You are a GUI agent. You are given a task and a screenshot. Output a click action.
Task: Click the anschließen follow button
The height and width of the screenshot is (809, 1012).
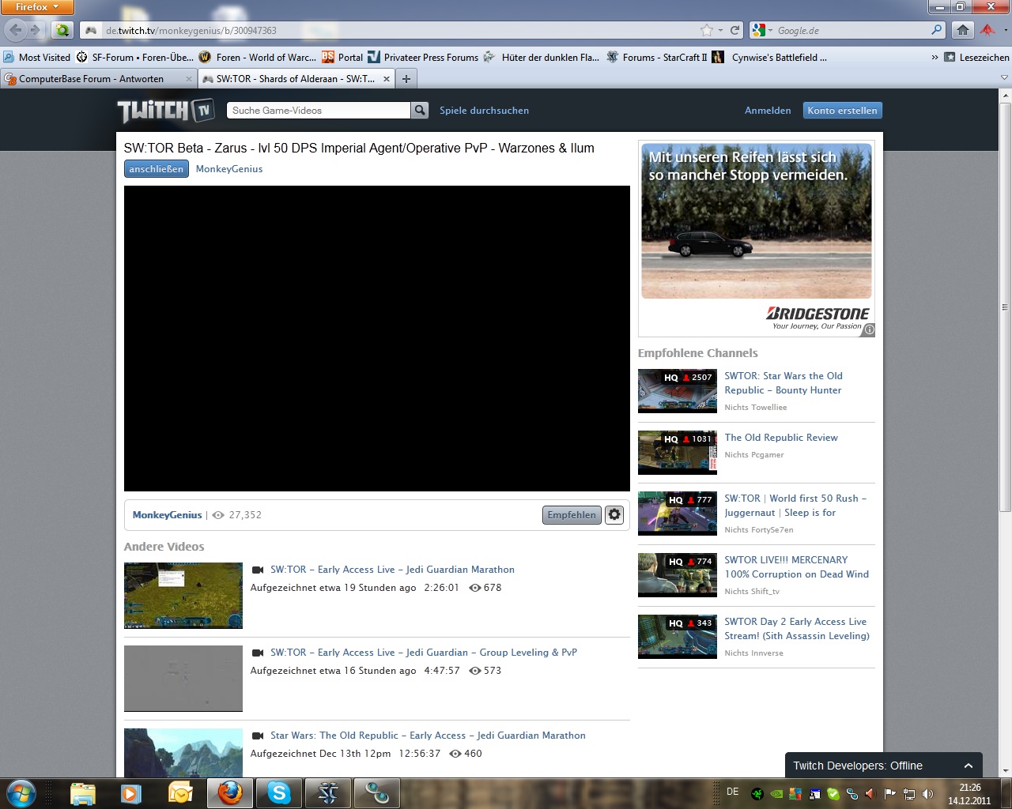pyautogui.click(x=157, y=169)
